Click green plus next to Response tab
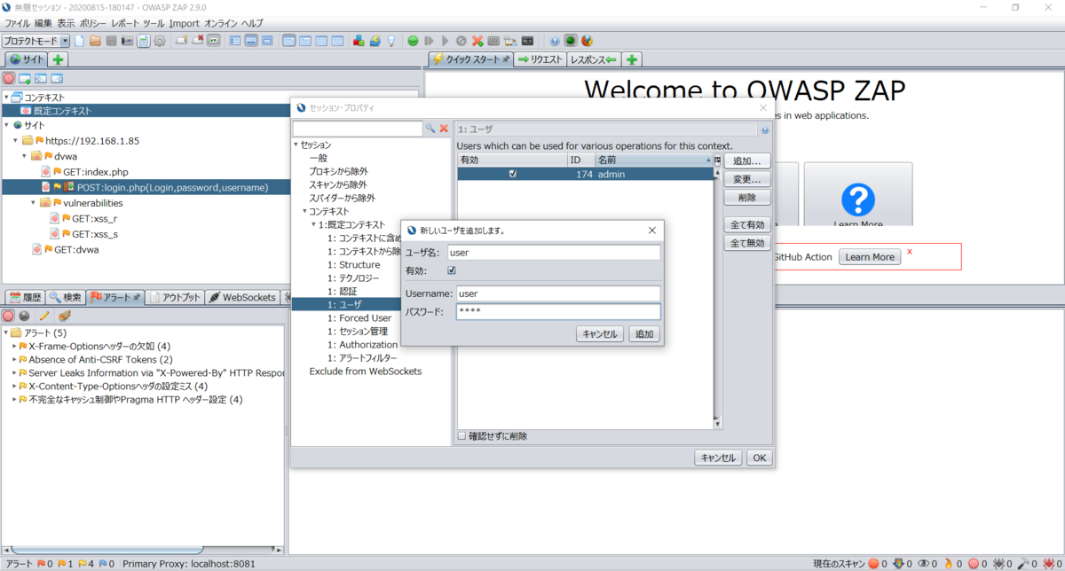 pos(631,59)
